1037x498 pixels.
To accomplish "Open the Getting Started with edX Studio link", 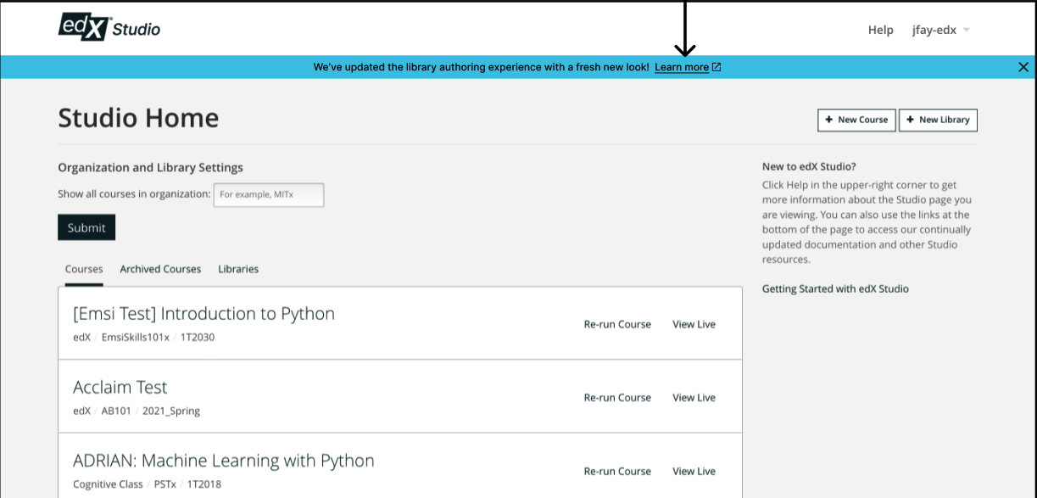I will [835, 289].
